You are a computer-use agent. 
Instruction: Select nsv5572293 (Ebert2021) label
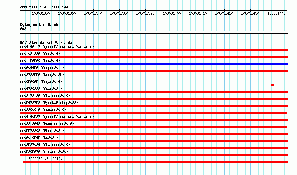coord(42,131)
